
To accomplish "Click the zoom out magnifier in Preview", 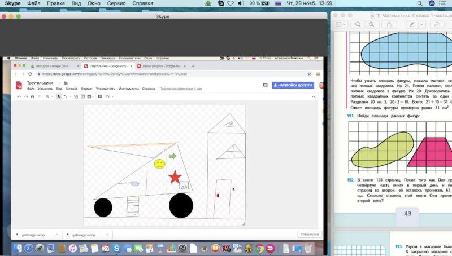I will coord(358,25).
